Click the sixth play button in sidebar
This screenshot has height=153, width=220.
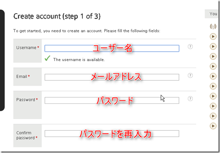pos(213,86)
